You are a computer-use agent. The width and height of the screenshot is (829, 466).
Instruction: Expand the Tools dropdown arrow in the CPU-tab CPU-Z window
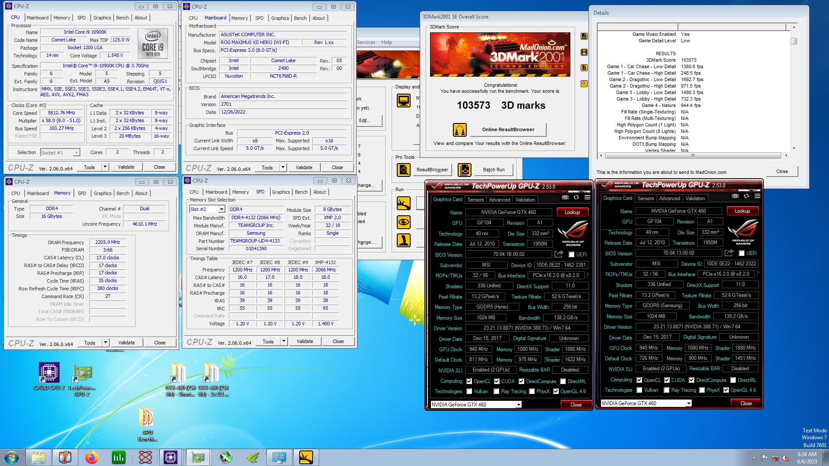click(x=105, y=167)
